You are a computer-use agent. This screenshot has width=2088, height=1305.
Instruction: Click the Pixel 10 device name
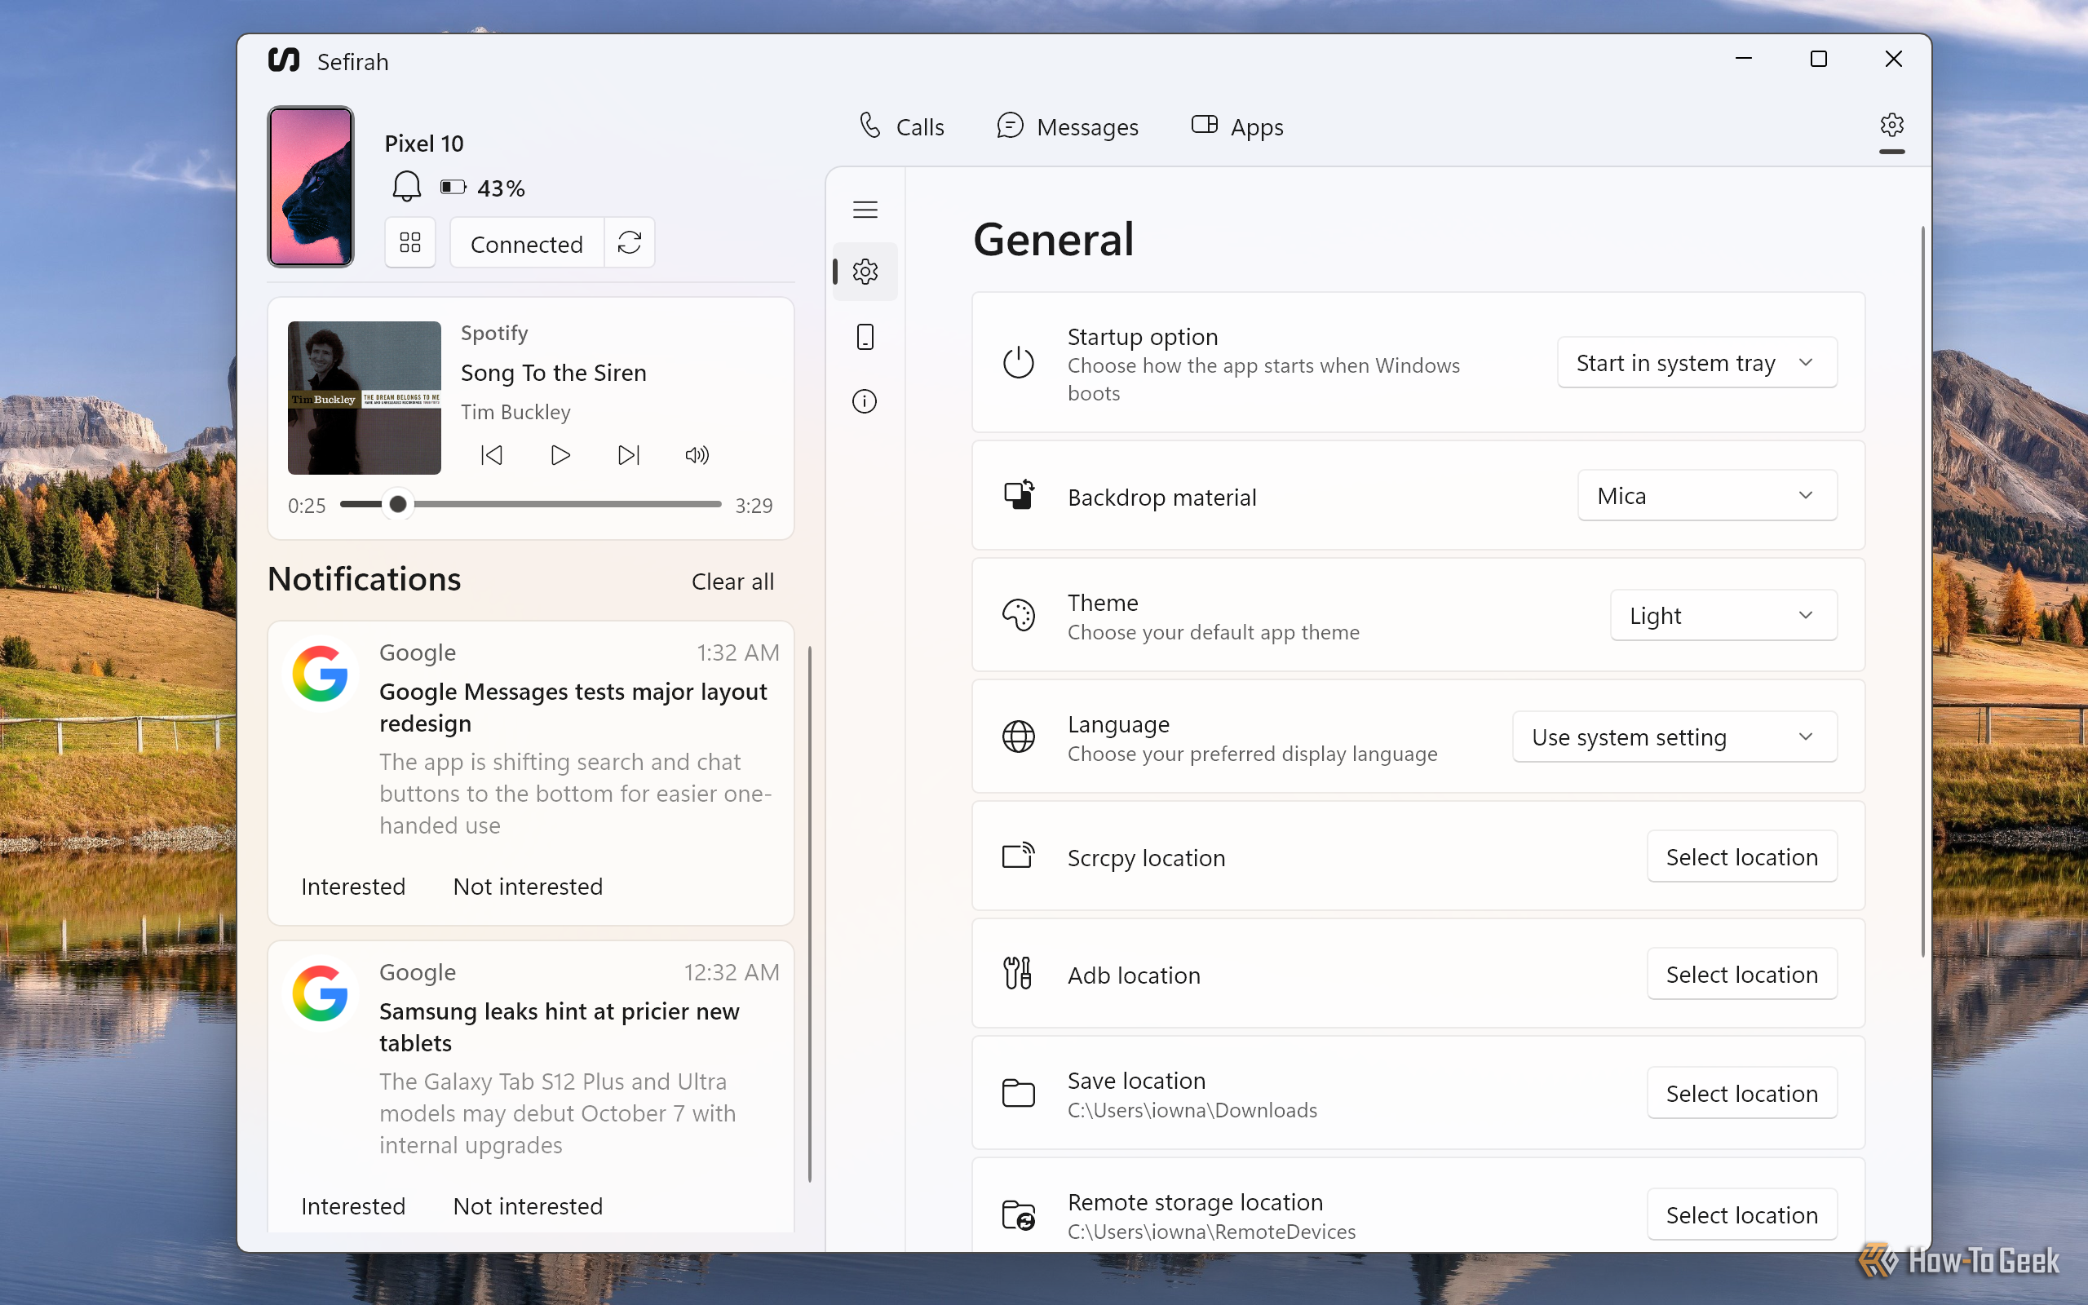[x=423, y=144]
